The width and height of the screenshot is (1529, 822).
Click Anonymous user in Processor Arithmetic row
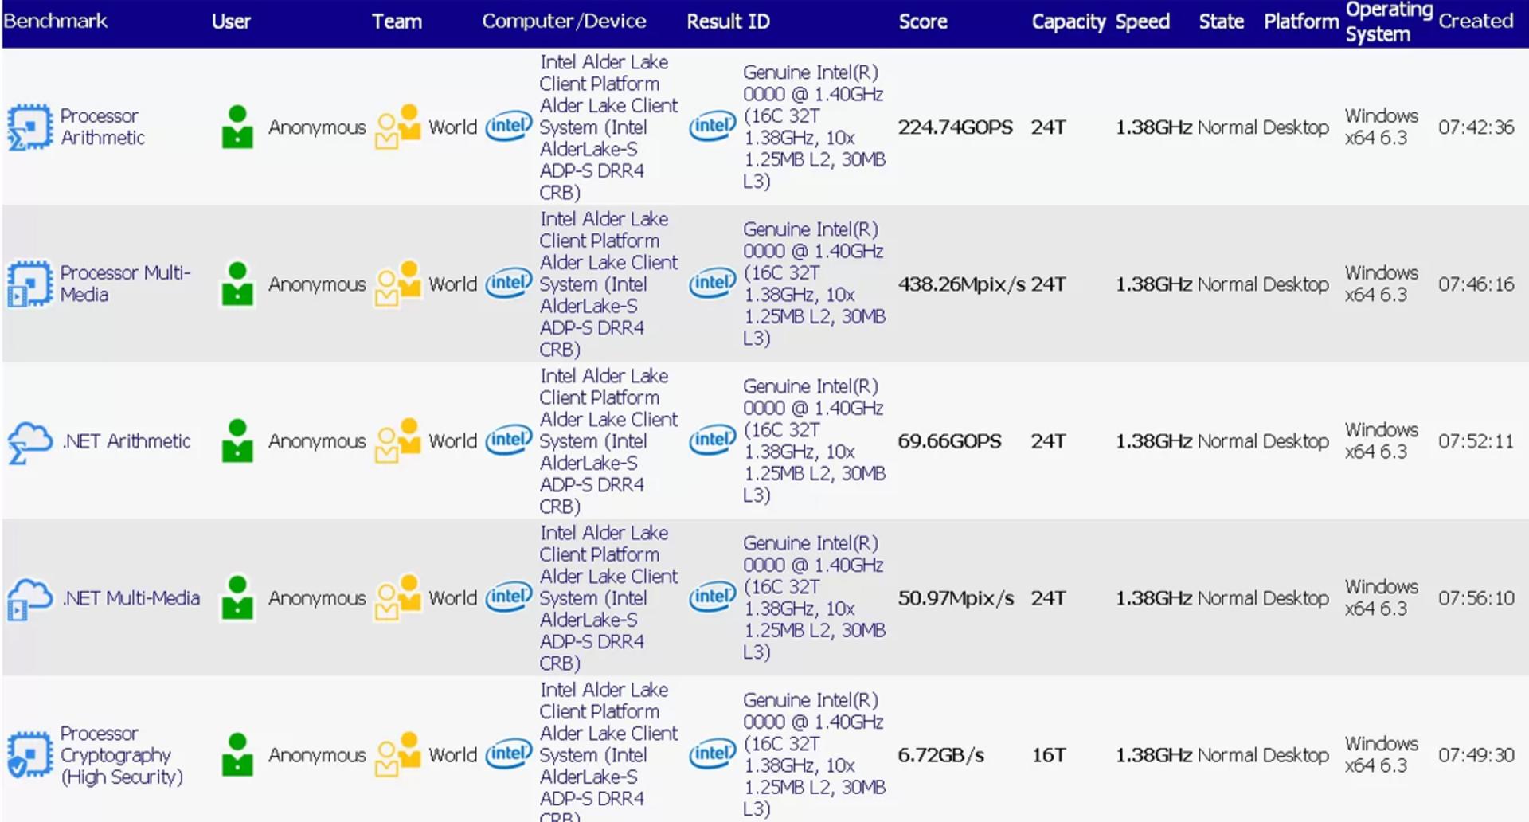click(x=317, y=127)
